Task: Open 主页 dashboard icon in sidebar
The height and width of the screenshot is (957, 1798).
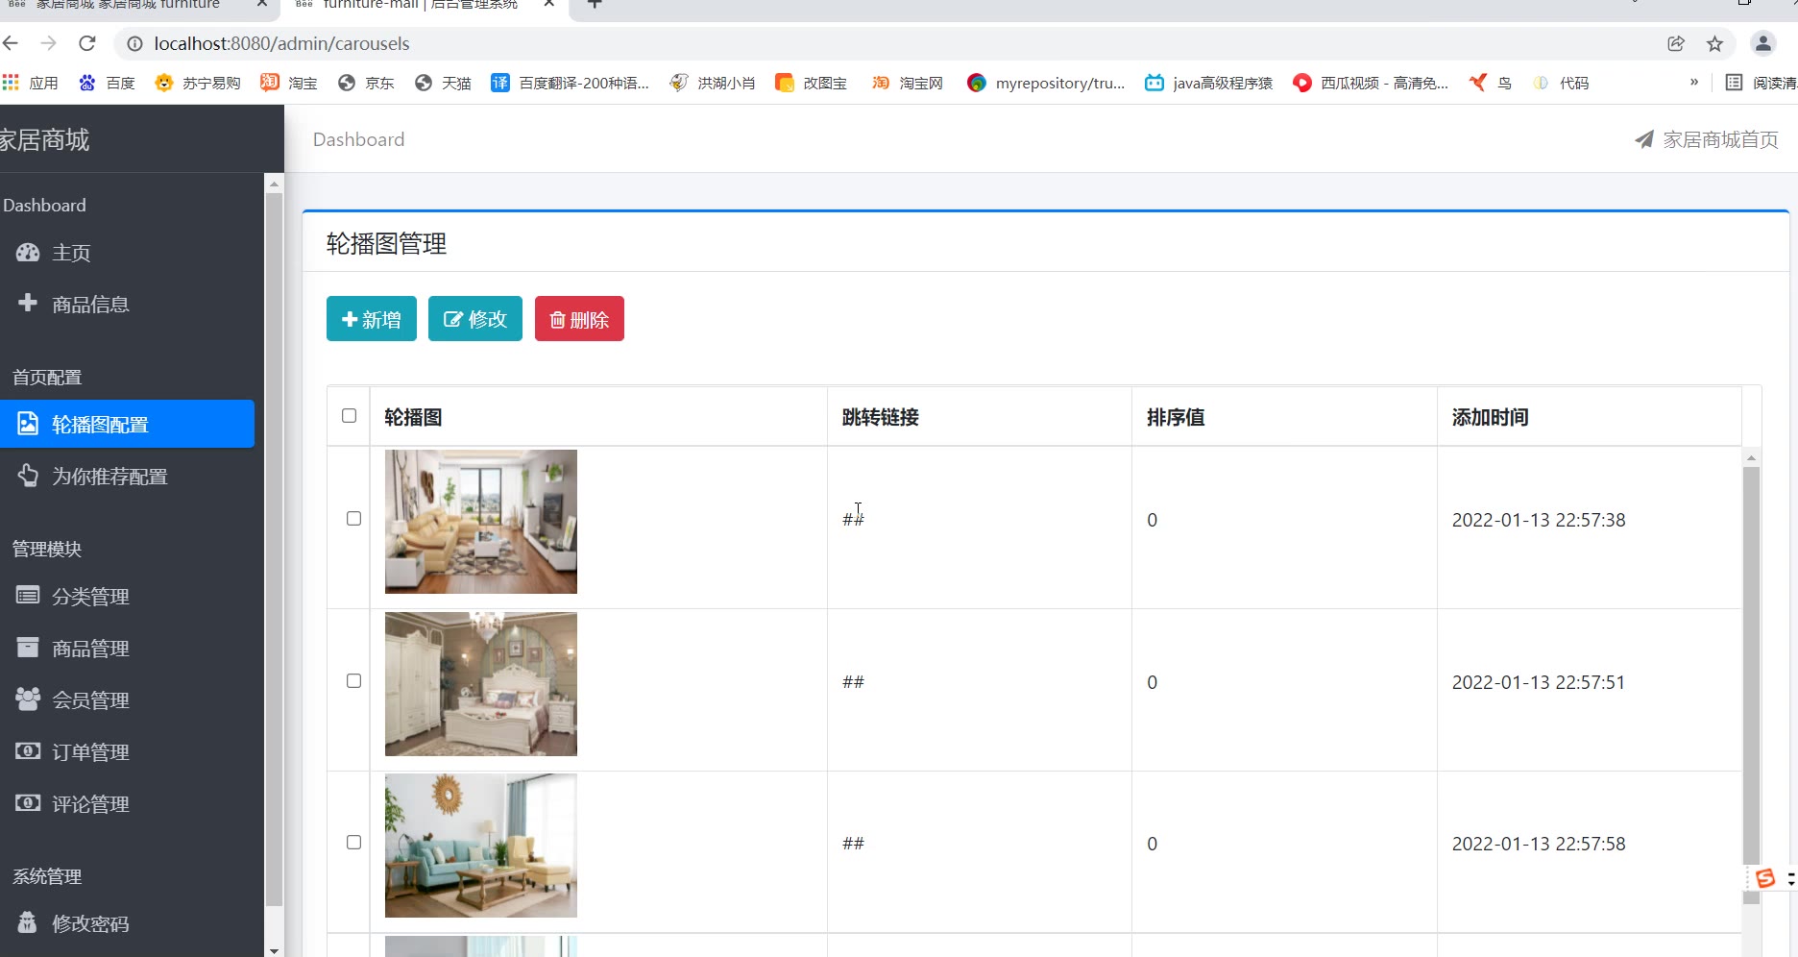Action: click(x=28, y=253)
